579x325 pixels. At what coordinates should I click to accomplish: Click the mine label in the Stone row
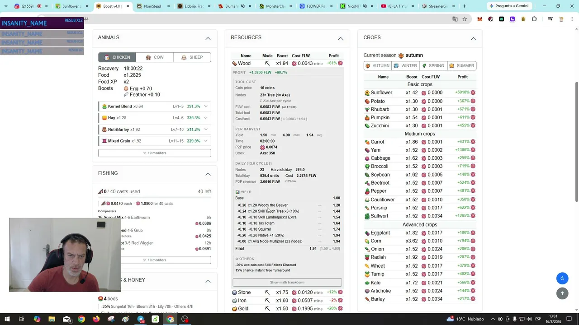318,292
